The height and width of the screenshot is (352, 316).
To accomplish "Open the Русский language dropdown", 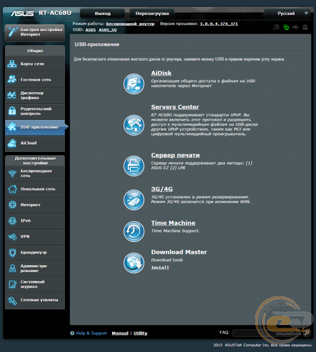I will coord(287,13).
